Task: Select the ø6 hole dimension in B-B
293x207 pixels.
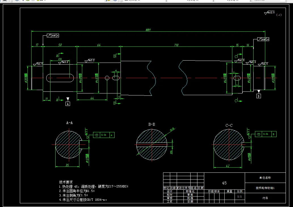Action: click(x=171, y=152)
